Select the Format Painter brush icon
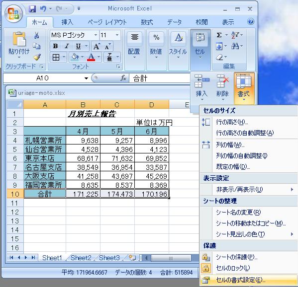298x287 pixels. click(x=37, y=57)
